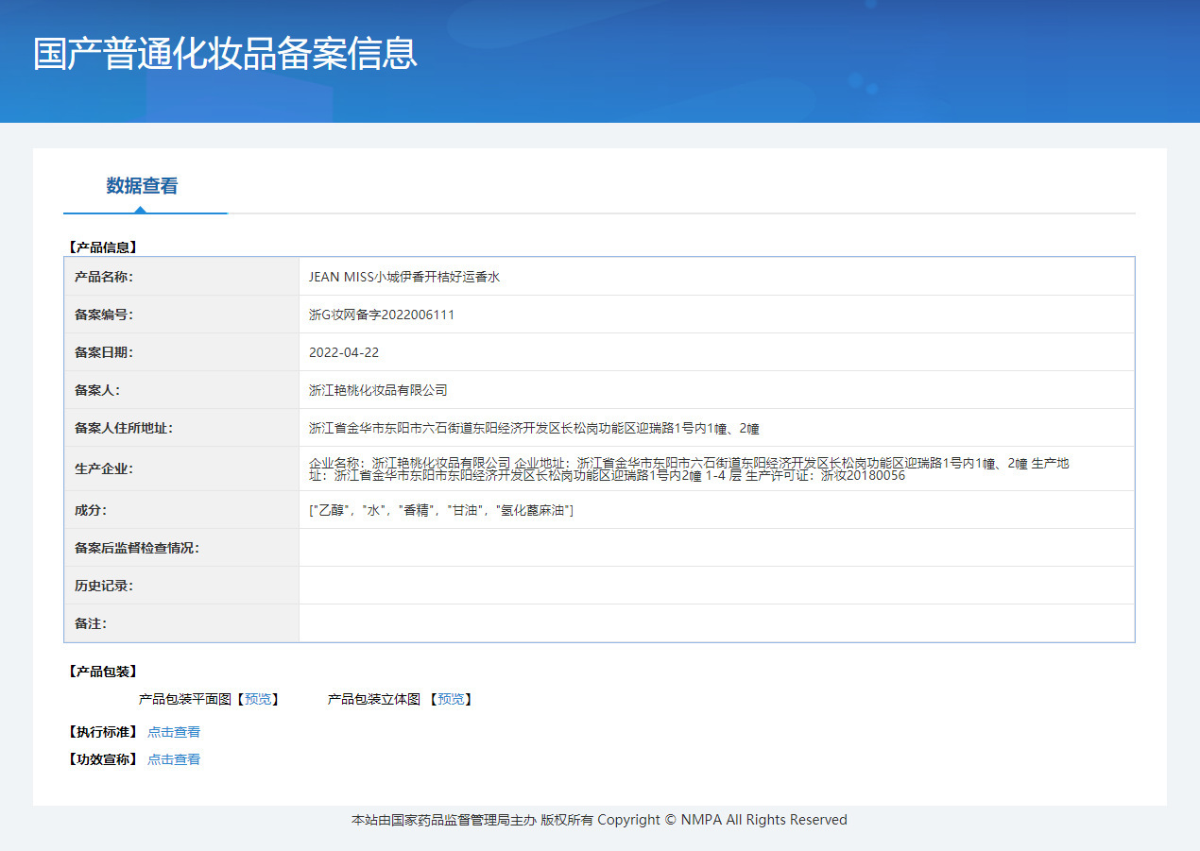Click 点击查看 next to 执行标准

174,732
